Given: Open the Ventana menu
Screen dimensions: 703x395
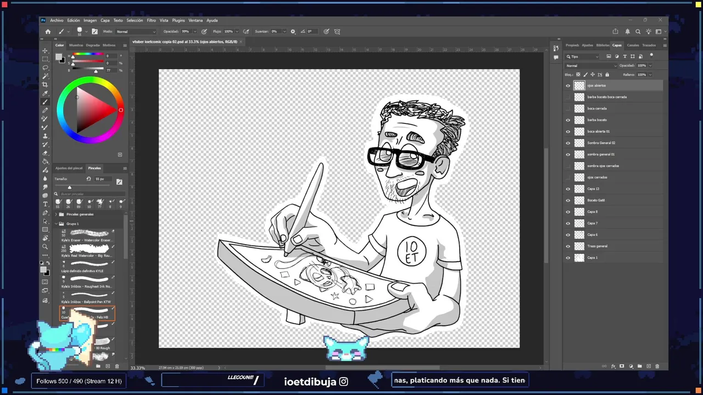Looking at the screenshot, I should point(196,20).
